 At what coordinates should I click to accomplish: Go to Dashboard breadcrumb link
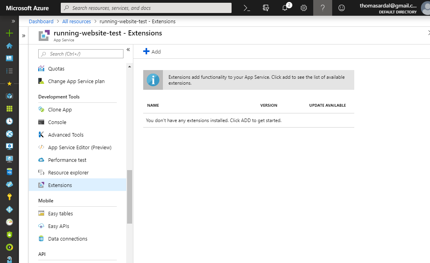pos(41,21)
